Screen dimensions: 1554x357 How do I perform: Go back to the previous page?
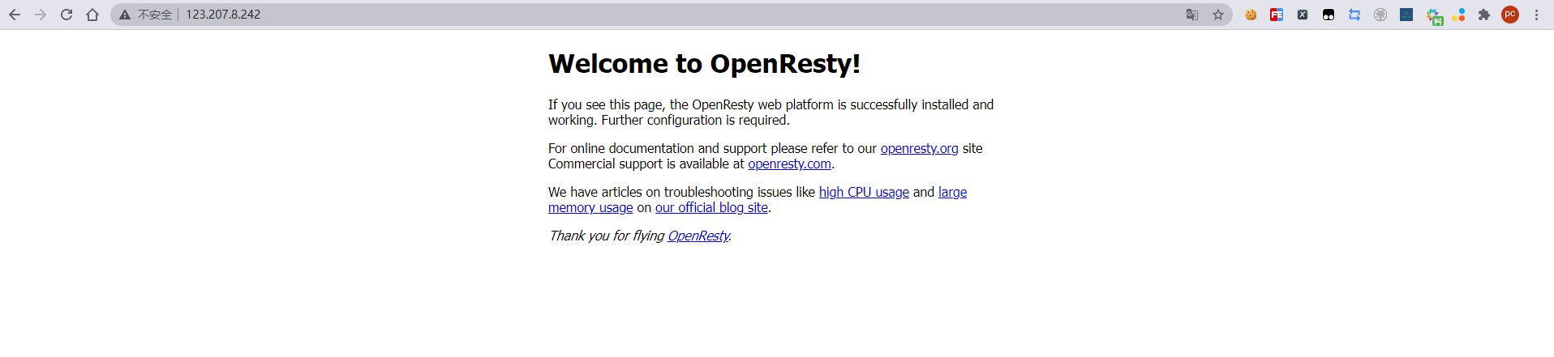[15, 15]
